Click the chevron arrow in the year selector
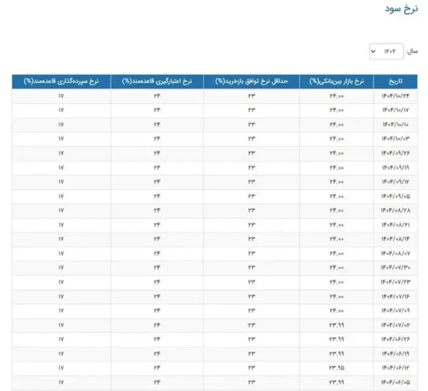This screenshot has height=391, width=428. point(373,51)
